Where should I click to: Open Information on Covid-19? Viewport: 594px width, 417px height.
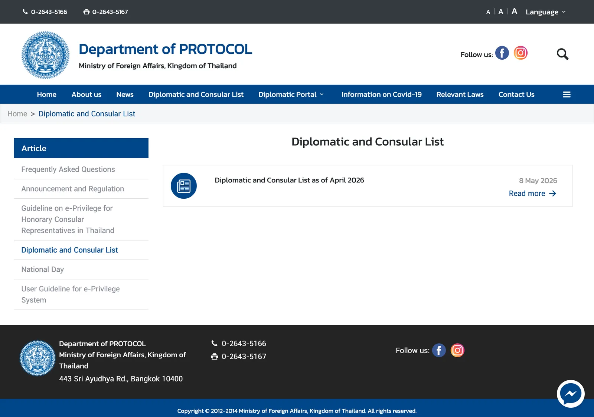coord(382,95)
